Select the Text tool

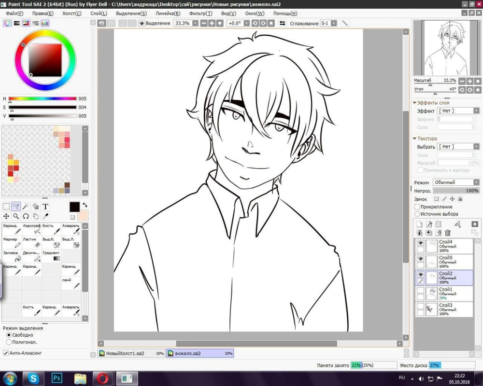point(45,206)
